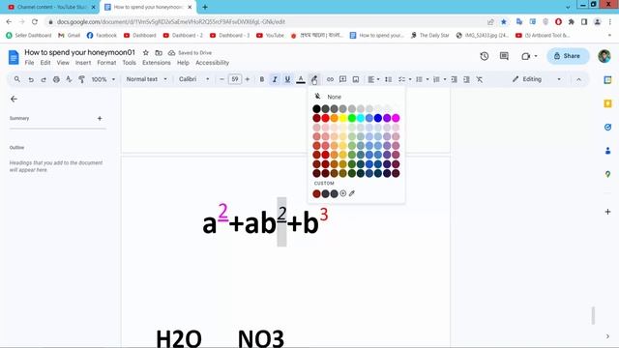
Task: Open the Calendar side panel
Action: coord(607,79)
